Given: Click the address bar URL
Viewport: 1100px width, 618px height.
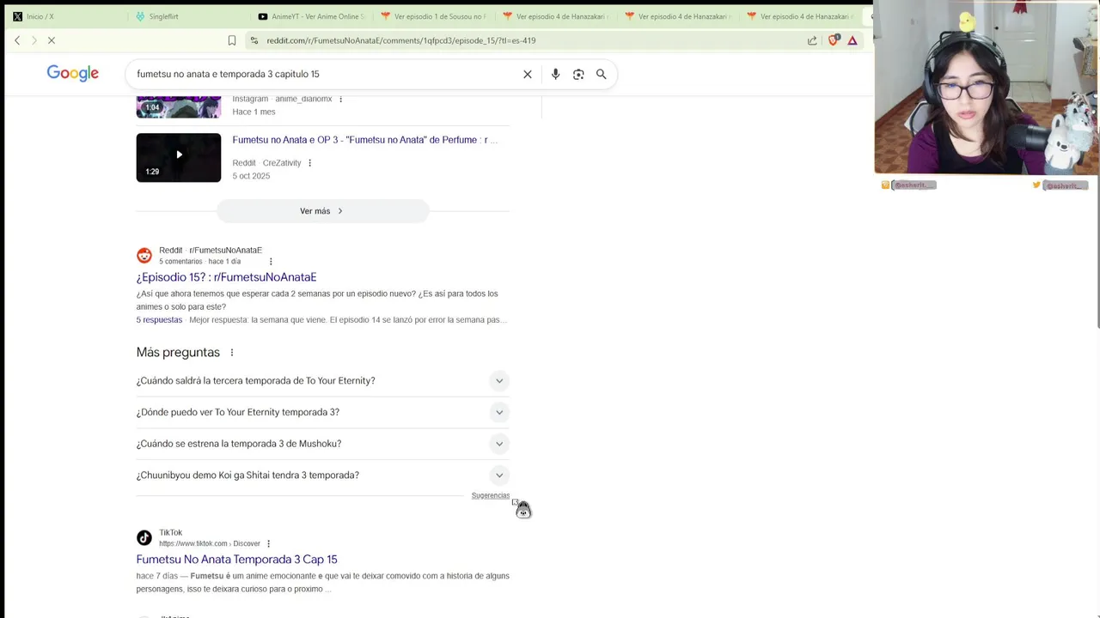Looking at the screenshot, I should click(400, 40).
